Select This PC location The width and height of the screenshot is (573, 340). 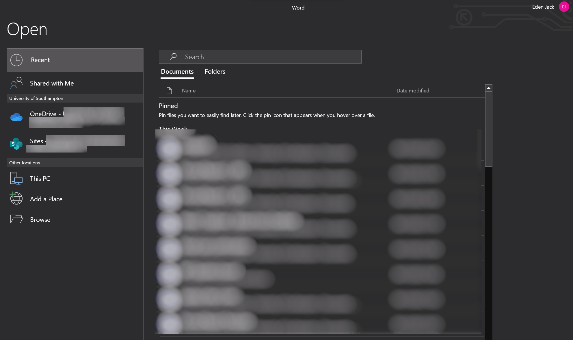pos(40,178)
